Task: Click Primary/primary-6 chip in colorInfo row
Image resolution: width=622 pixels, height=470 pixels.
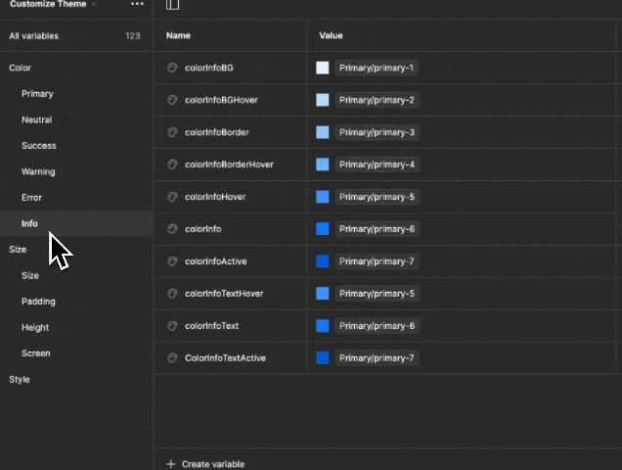Action: point(378,229)
